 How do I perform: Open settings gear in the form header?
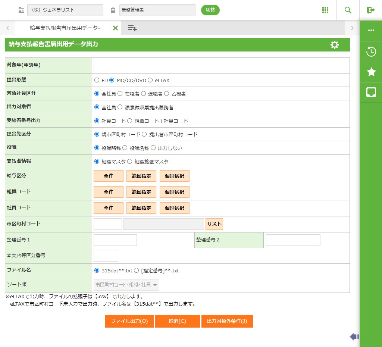point(335,45)
